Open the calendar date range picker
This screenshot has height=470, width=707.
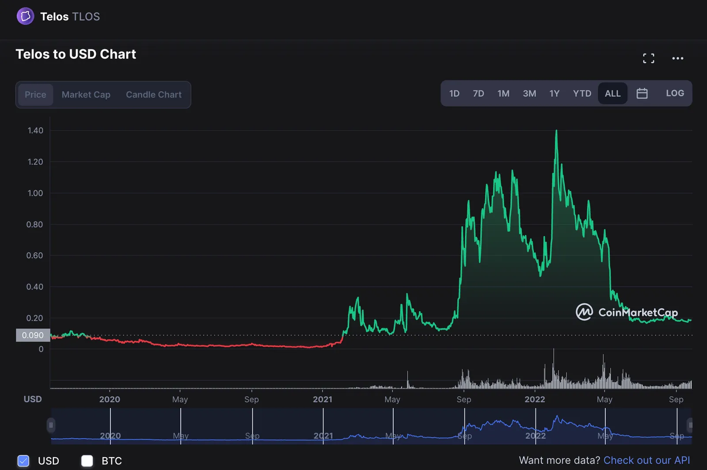pos(642,93)
